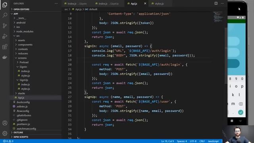
Task: Click the default breadcrumb symbol
Action: (x=93, y=9)
